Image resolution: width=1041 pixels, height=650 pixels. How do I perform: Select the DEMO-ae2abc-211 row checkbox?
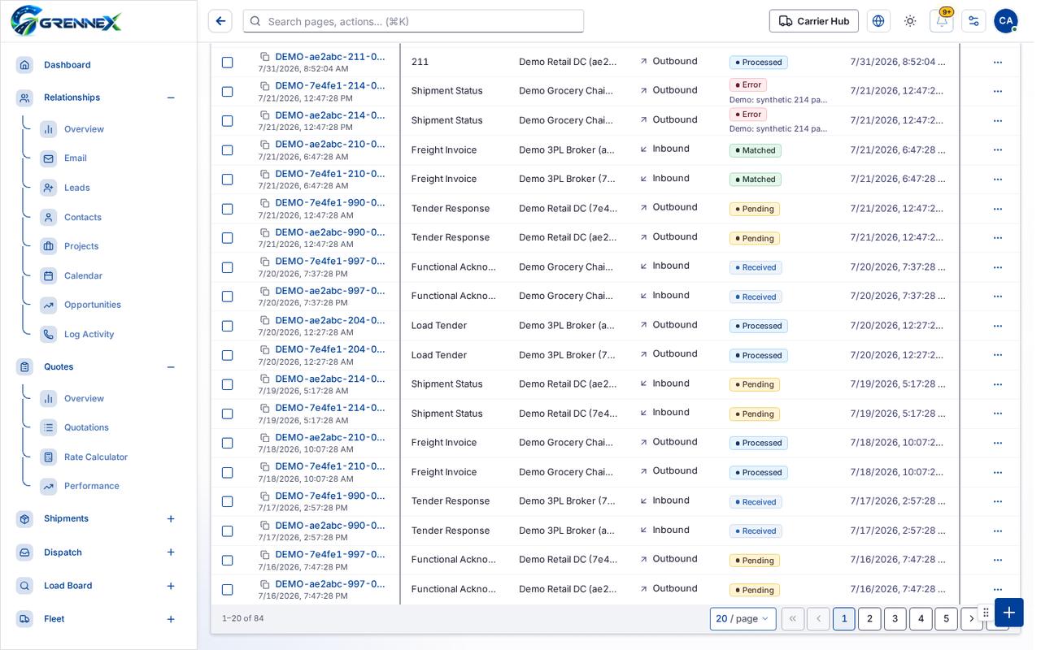click(x=228, y=63)
